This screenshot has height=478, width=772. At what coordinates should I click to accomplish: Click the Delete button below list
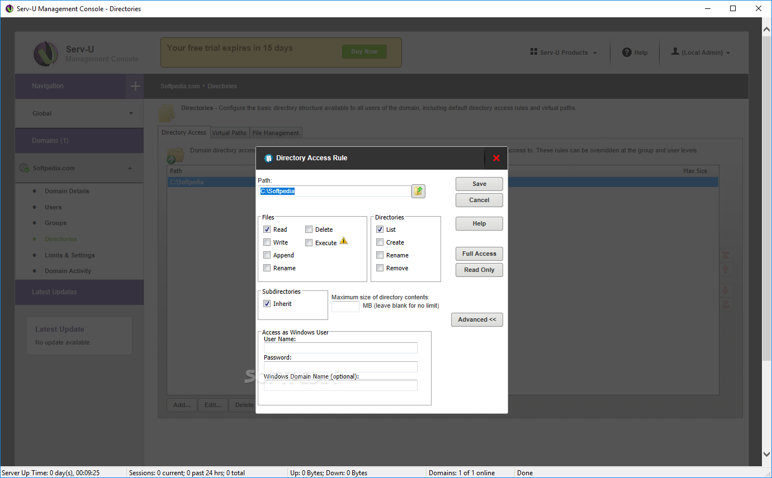243,405
